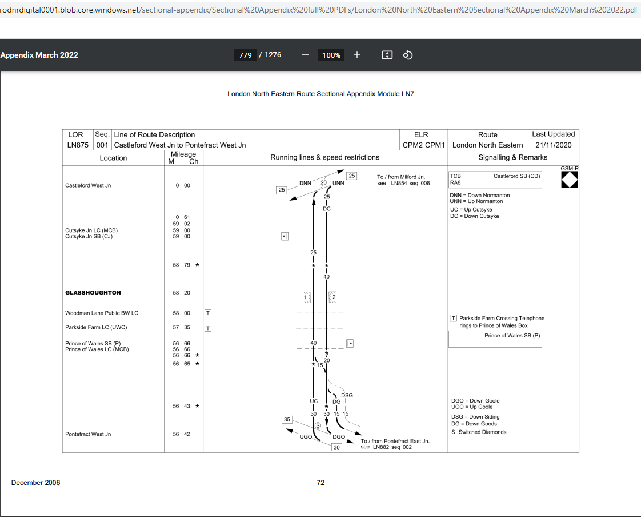The image size is (641, 517).
Task: Click the 'December 2006' footer date
Action: coord(35,483)
